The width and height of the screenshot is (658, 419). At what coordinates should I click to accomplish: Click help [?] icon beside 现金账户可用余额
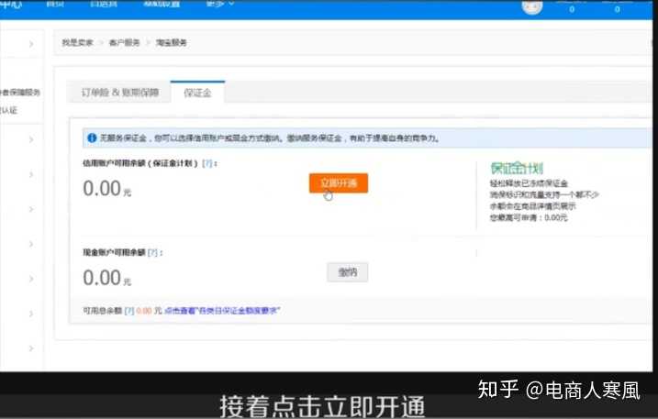(x=153, y=251)
